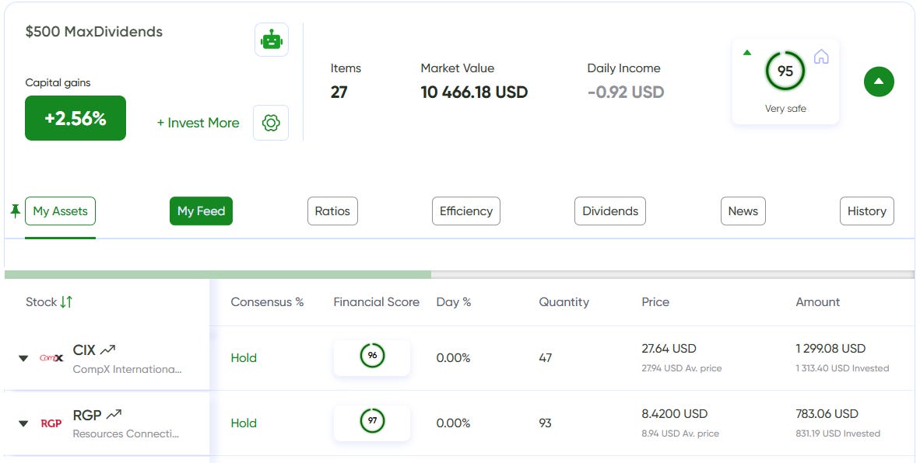Image resolution: width=920 pixels, height=463 pixels.
Task: Click the Amount column header
Action: point(818,302)
